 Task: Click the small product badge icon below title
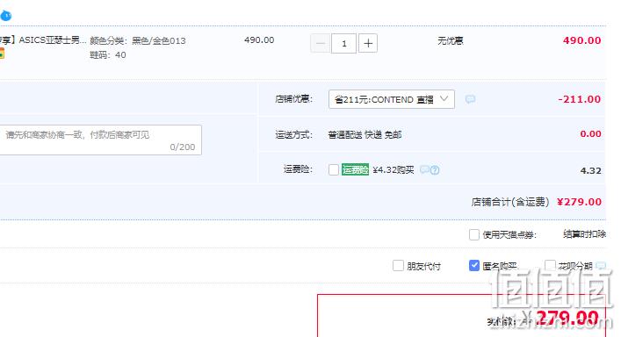click(2, 54)
